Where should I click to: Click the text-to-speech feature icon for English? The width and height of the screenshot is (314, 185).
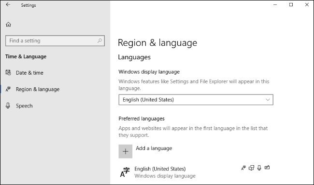251,168
